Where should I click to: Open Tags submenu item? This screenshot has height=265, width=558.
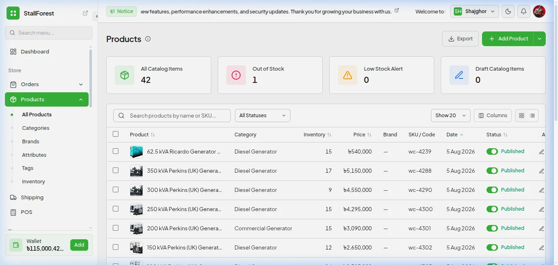pyautogui.click(x=28, y=168)
